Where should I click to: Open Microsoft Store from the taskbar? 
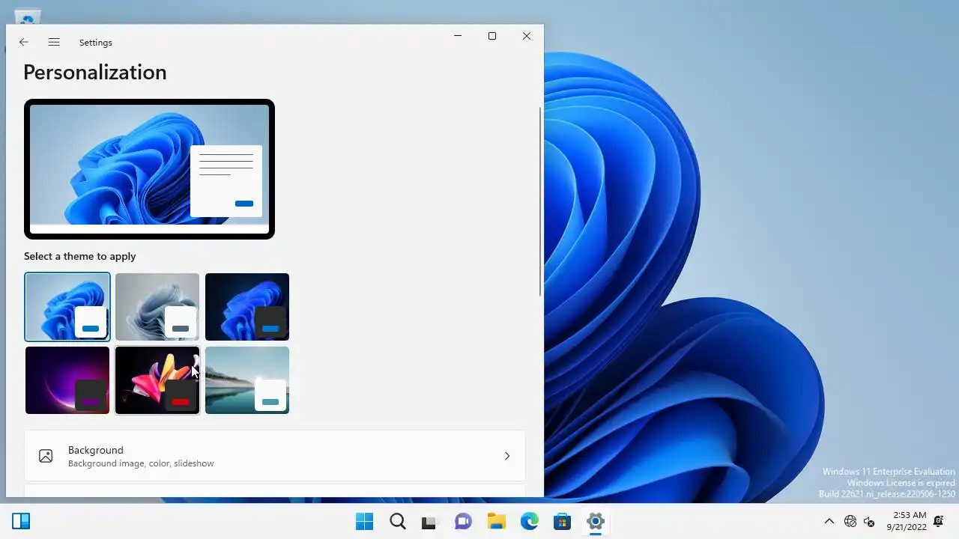[563, 522]
